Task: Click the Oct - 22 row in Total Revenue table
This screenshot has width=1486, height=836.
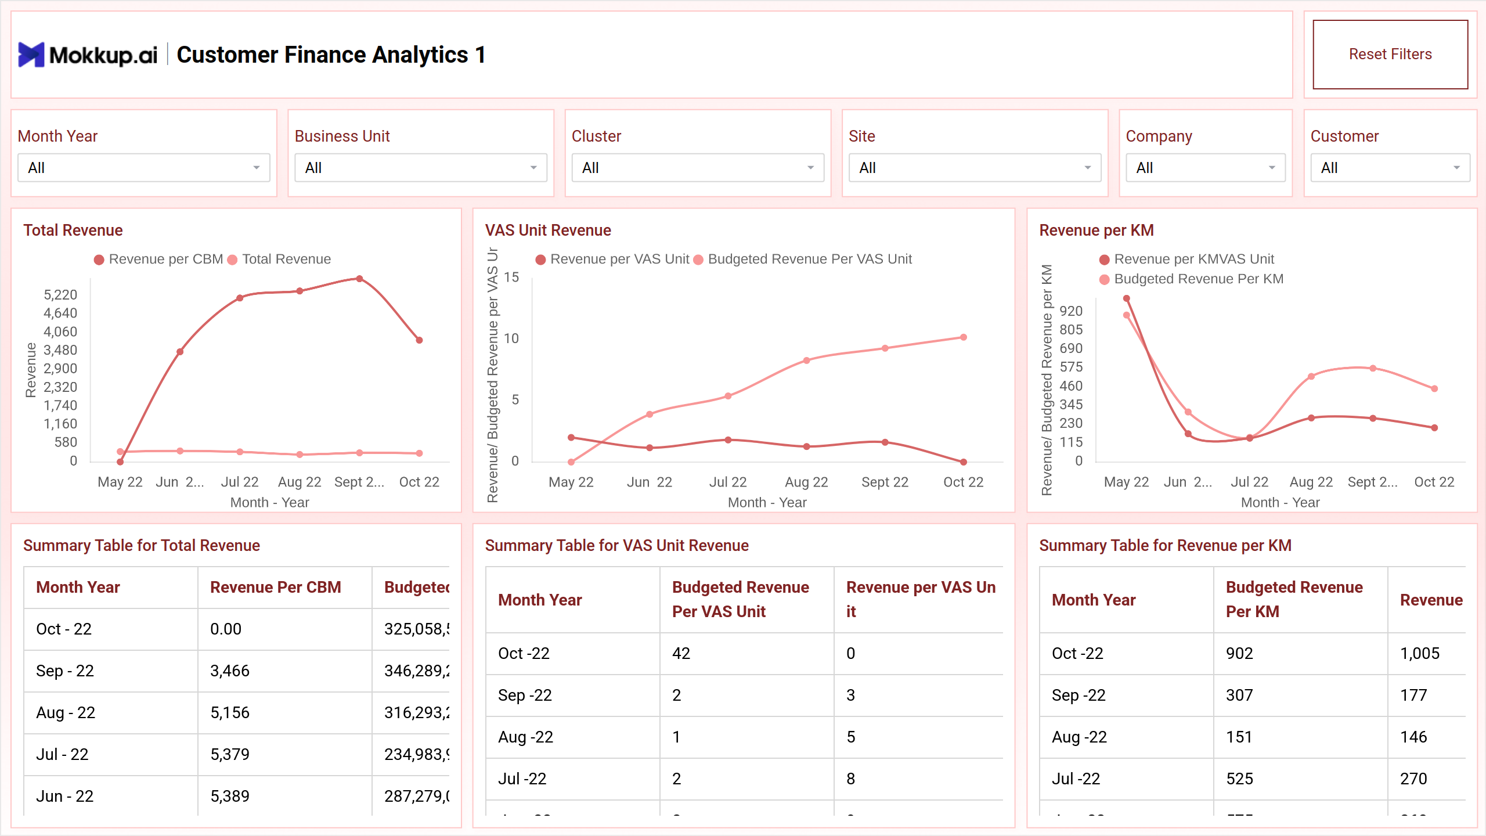Action: (x=237, y=629)
